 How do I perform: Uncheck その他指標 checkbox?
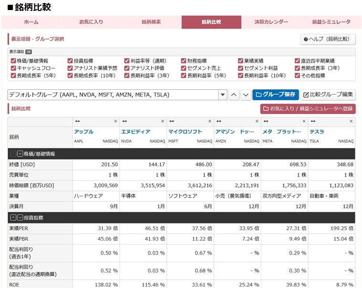pyautogui.click(x=298, y=75)
